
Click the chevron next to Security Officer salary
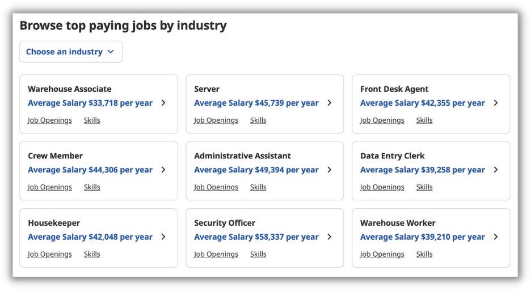pos(330,237)
